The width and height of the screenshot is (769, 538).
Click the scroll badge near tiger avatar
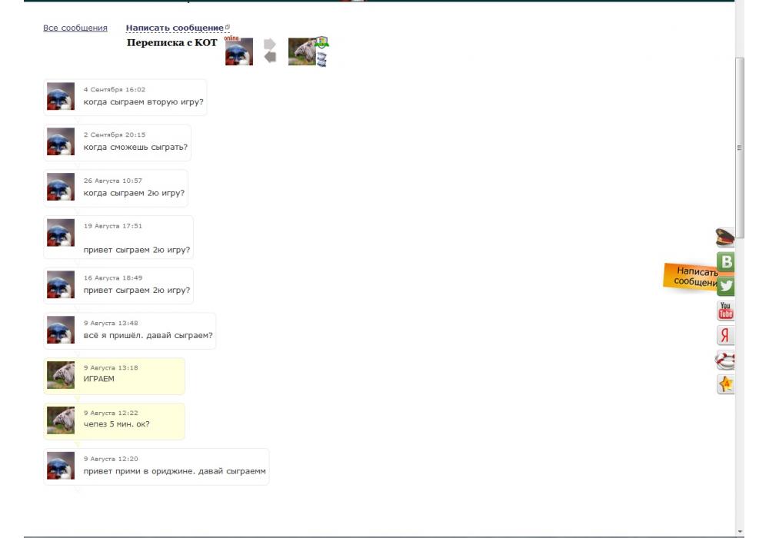click(321, 60)
